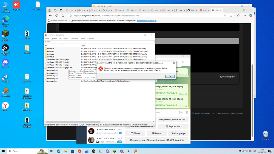Add this page to favorites star icon
The width and height of the screenshot is (274, 154).
[231, 16]
